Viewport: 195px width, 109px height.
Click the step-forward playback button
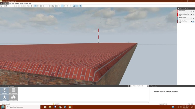pos(70,6)
